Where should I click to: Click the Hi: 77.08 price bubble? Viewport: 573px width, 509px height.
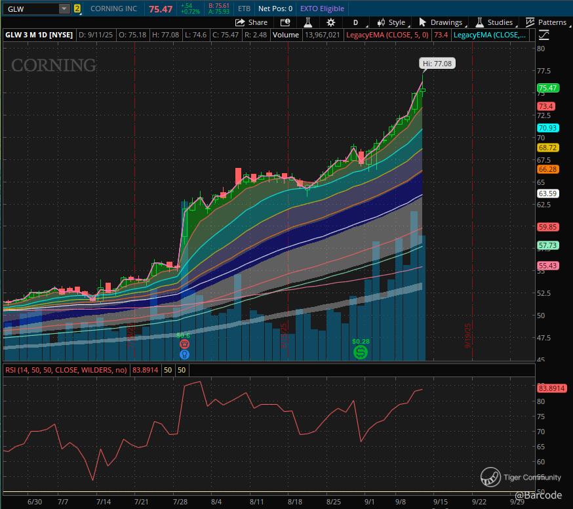click(437, 64)
